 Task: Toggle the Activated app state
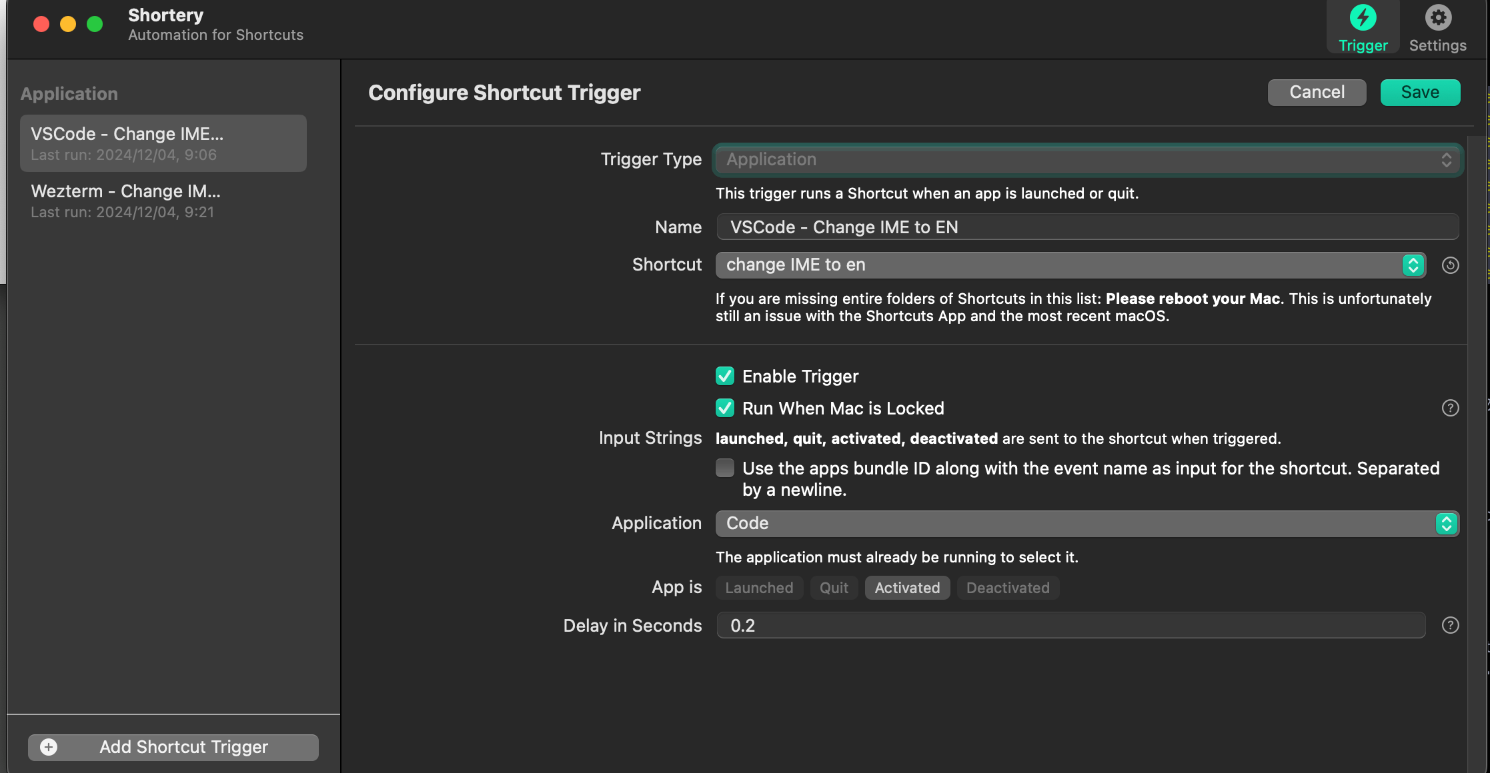907,588
